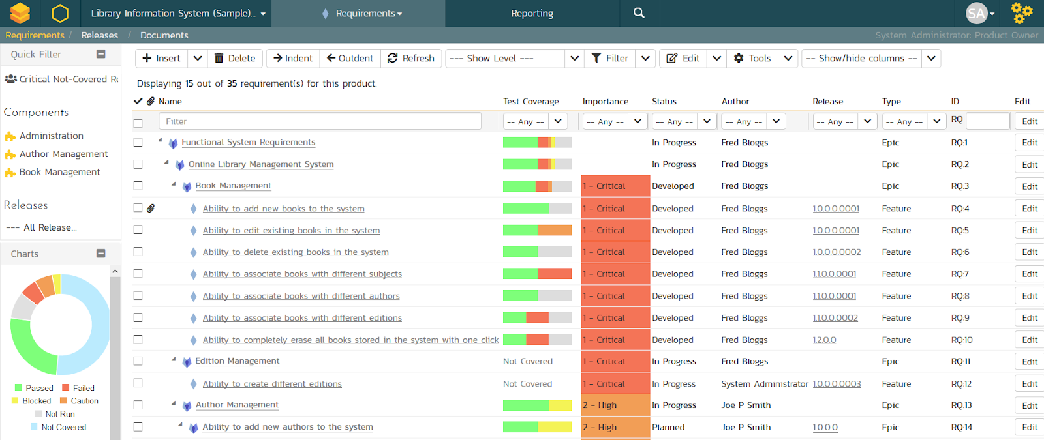The height and width of the screenshot is (440, 1044).
Task: Check the box for Book Management row
Action: click(x=138, y=186)
